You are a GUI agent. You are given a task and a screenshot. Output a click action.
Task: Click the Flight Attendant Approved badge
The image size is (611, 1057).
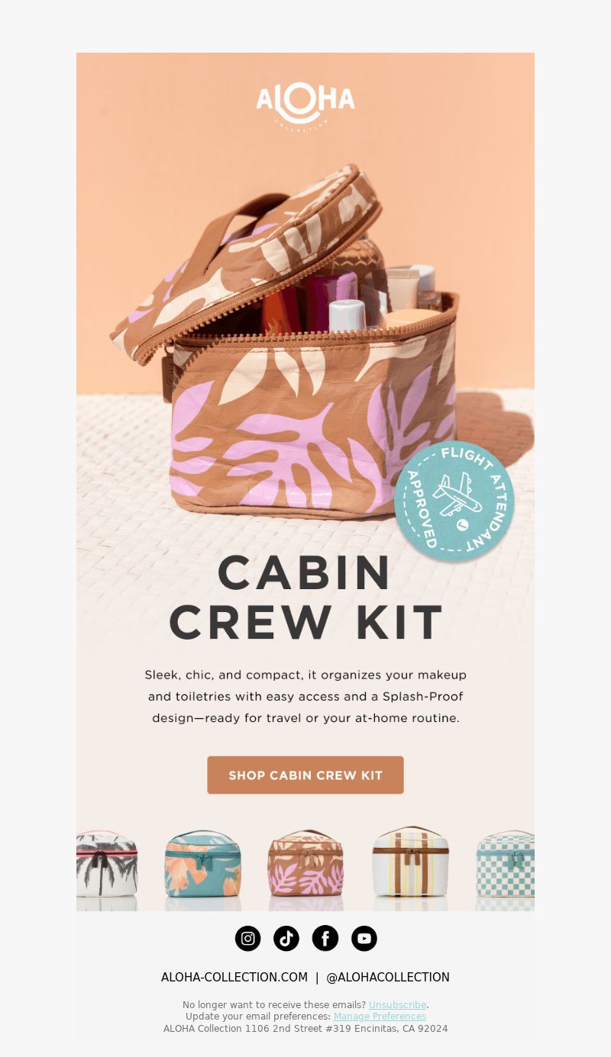[454, 501]
